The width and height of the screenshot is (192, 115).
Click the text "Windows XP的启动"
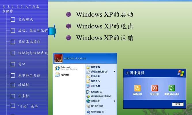coord(104,14)
